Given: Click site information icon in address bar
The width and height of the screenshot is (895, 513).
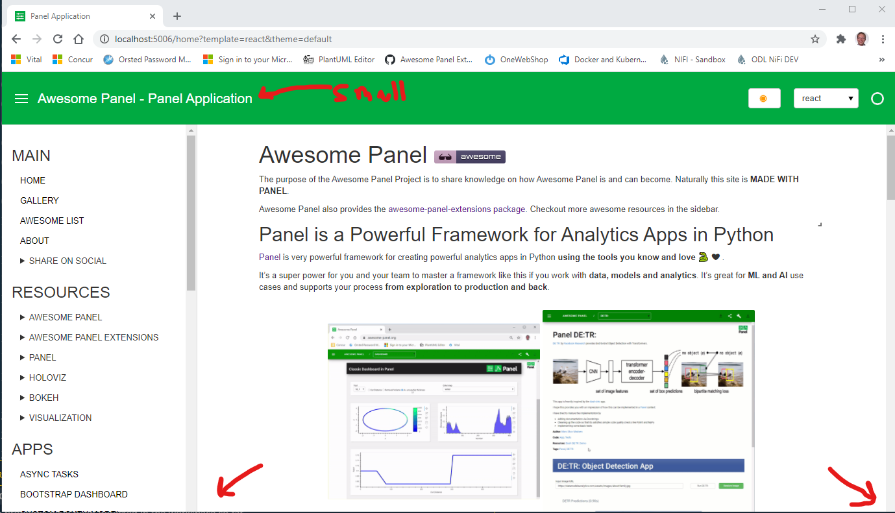Looking at the screenshot, I should [x=104, y=39].
